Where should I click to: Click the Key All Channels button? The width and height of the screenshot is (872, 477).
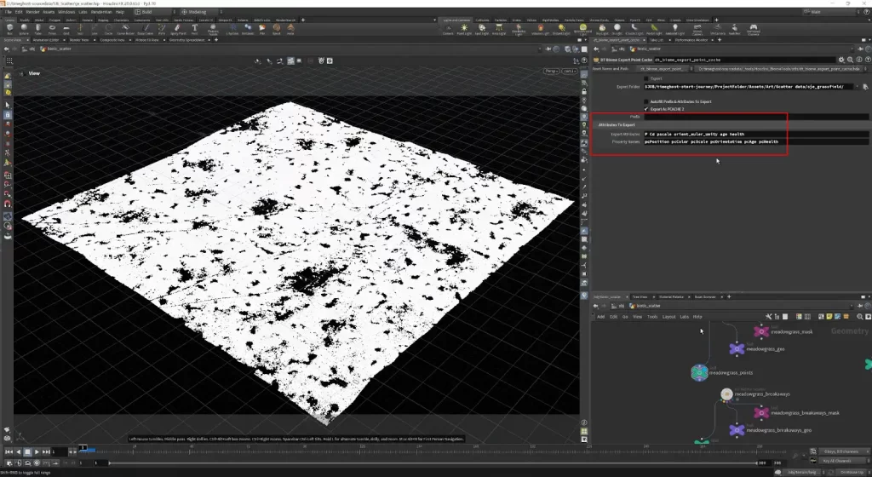[x=839, y=460]
